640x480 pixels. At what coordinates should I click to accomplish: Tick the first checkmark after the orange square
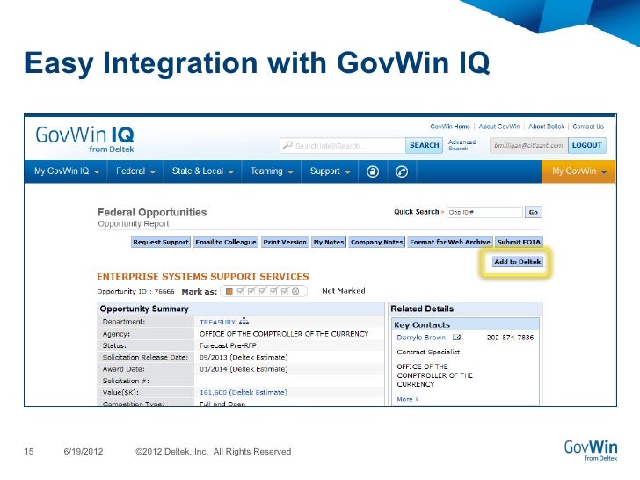[240, 291]
